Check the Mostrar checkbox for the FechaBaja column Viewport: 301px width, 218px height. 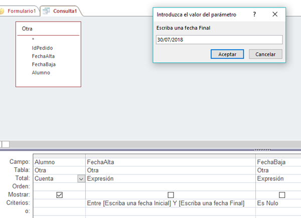(282, 195)
